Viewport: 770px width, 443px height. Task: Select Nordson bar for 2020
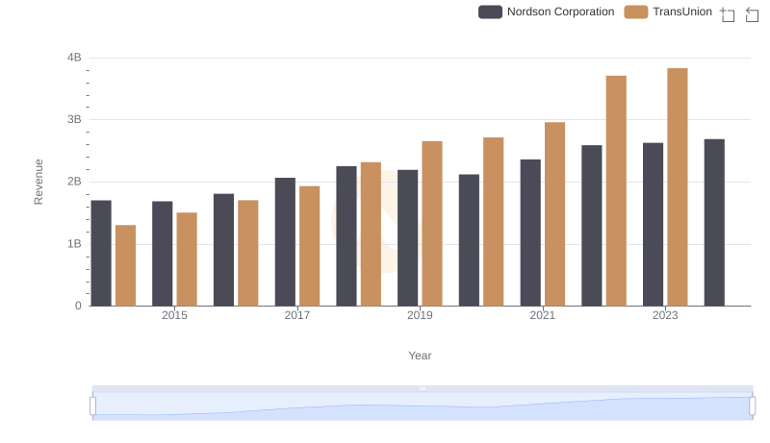tap(469, 240)
